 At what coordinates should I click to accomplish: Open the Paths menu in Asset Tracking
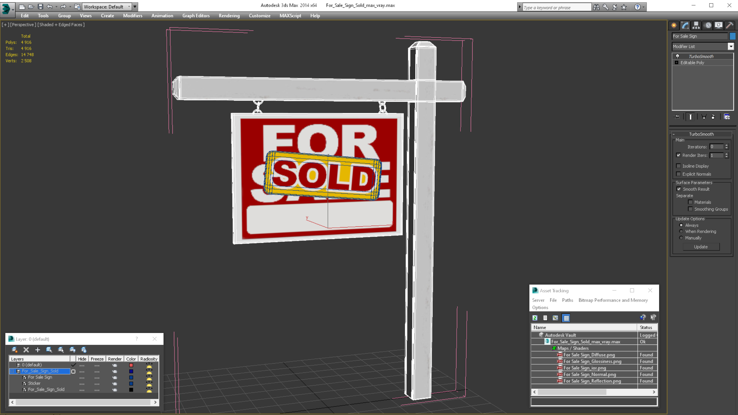(x=568, y=300)
